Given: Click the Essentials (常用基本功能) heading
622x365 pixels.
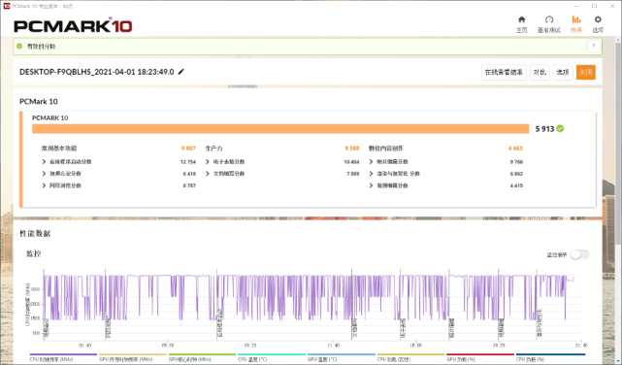Looking at the screenshot, I should coord(59,149).
